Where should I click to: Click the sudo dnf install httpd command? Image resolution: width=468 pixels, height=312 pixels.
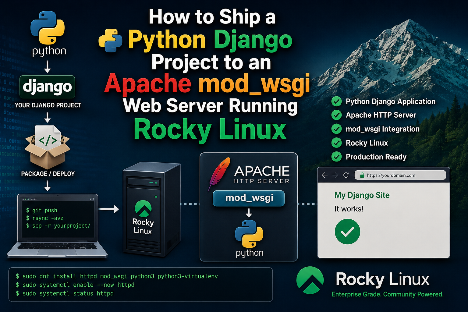pyautogui.click(x=117, y=276)
